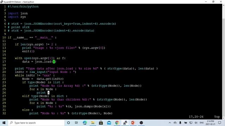This screenshot has width=225, height=126.
Task: Click '#!/usr/bin/python' on line 1
Action: pyautogui.click(x=23, y=7)
